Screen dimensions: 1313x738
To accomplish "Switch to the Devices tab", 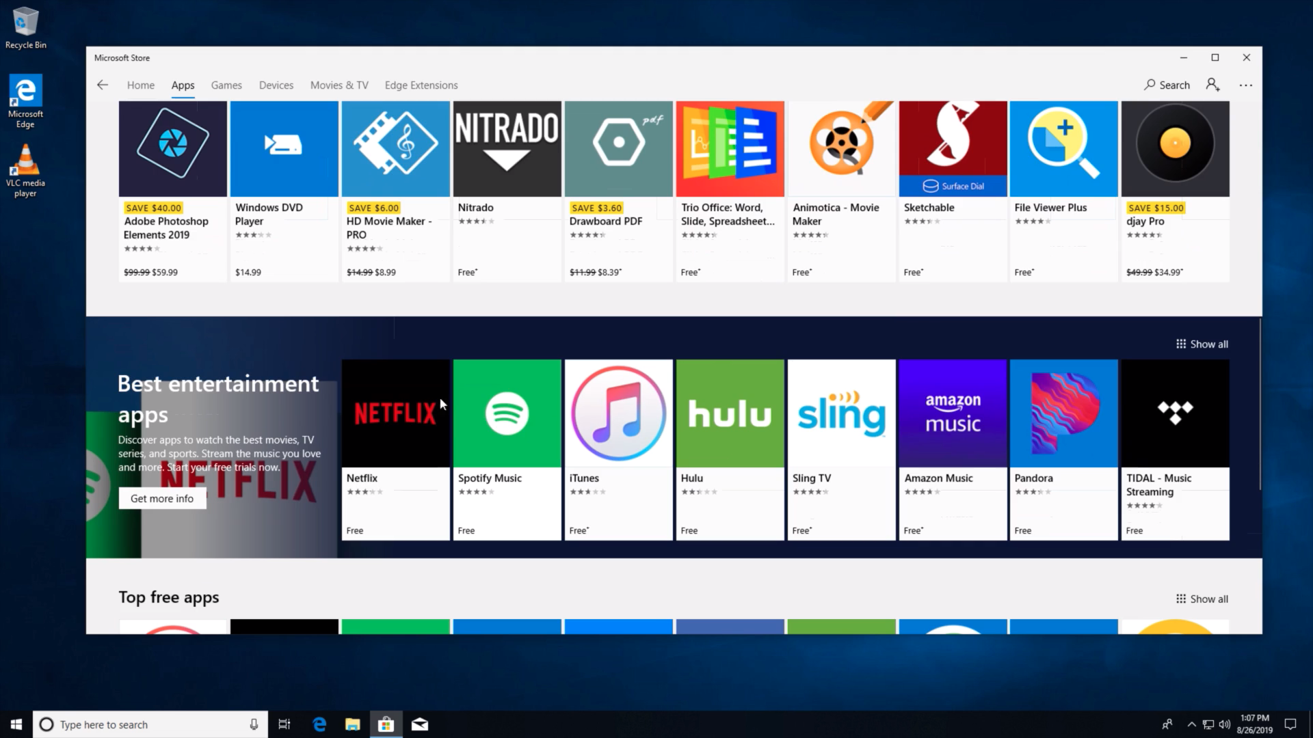I will pyautogui.click(x=276, y=85).
